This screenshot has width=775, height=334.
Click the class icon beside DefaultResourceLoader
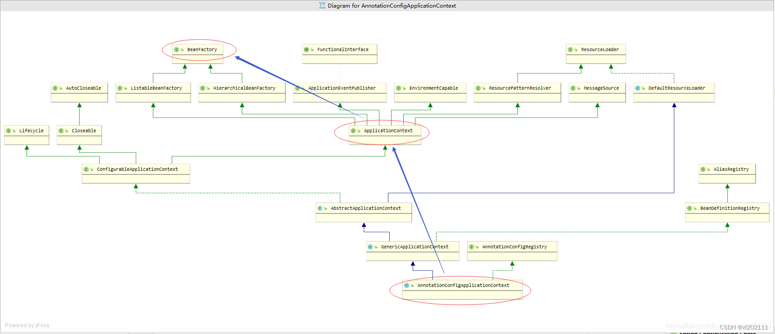point(638,88)
